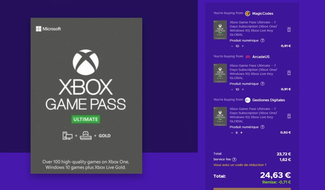
Task: Click 'Vous avez un code de réduction ?'
Action: [240, 165]
